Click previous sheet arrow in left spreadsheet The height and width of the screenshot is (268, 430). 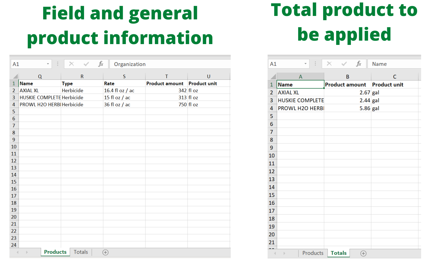click(18, 252)
